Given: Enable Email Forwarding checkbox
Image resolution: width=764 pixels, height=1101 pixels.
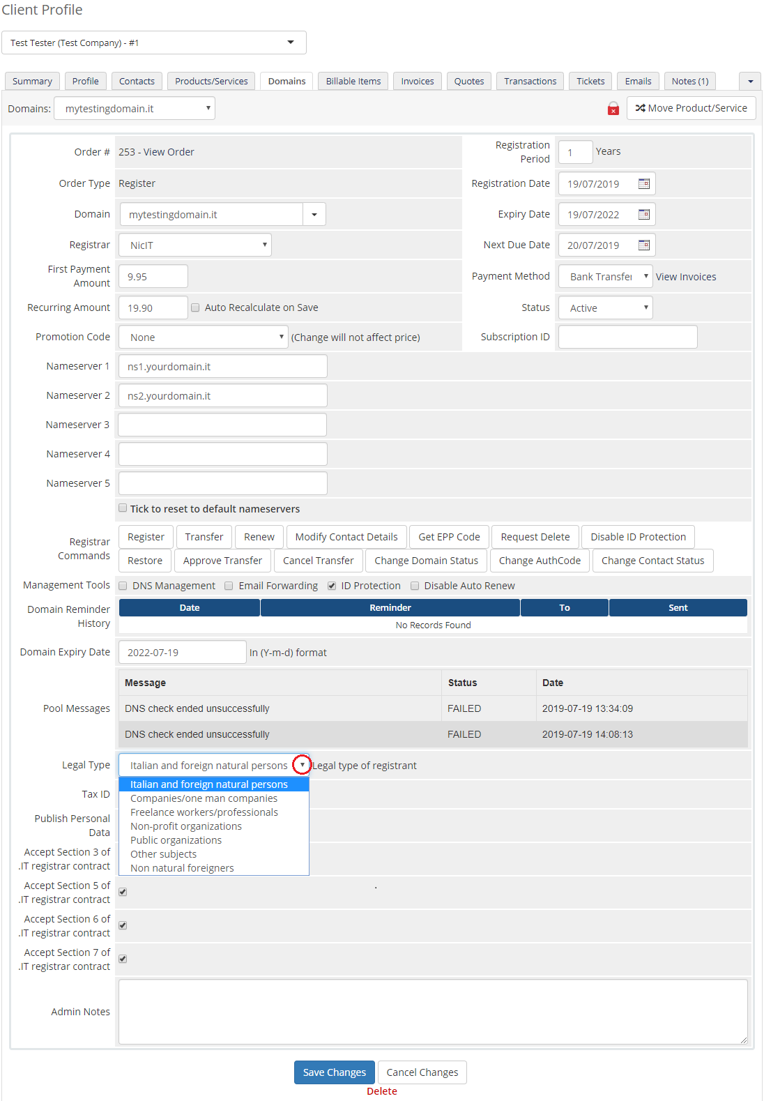Looking at the screenshot, I should (229, 586).
